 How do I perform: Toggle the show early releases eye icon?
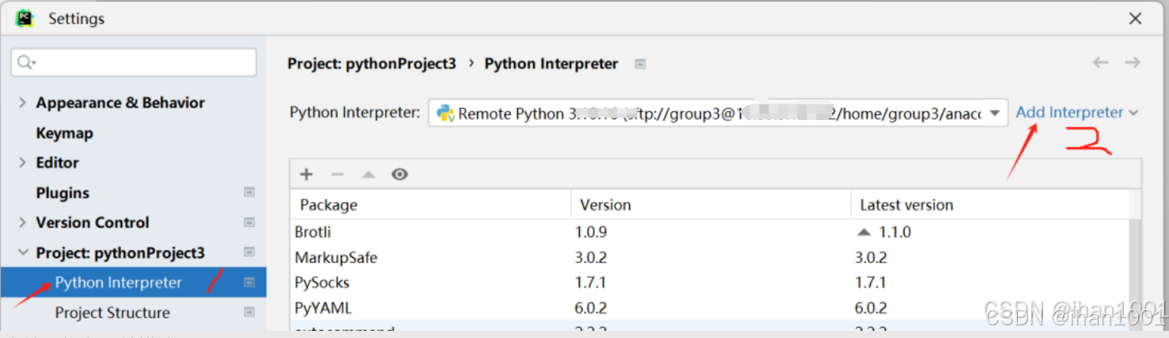pyautogui.click(x=399, y=175)
